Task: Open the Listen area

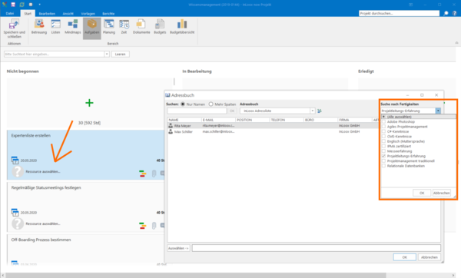Action: (55, 27)
